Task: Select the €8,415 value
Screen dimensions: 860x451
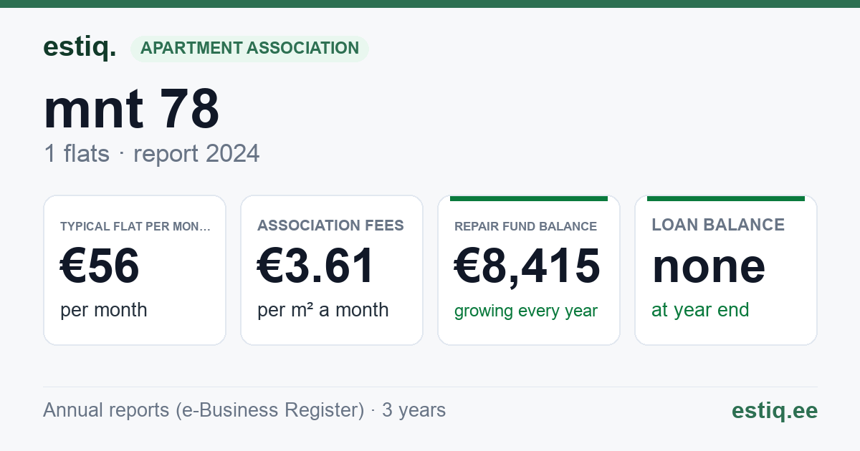Action: click(x=527, y=266)
